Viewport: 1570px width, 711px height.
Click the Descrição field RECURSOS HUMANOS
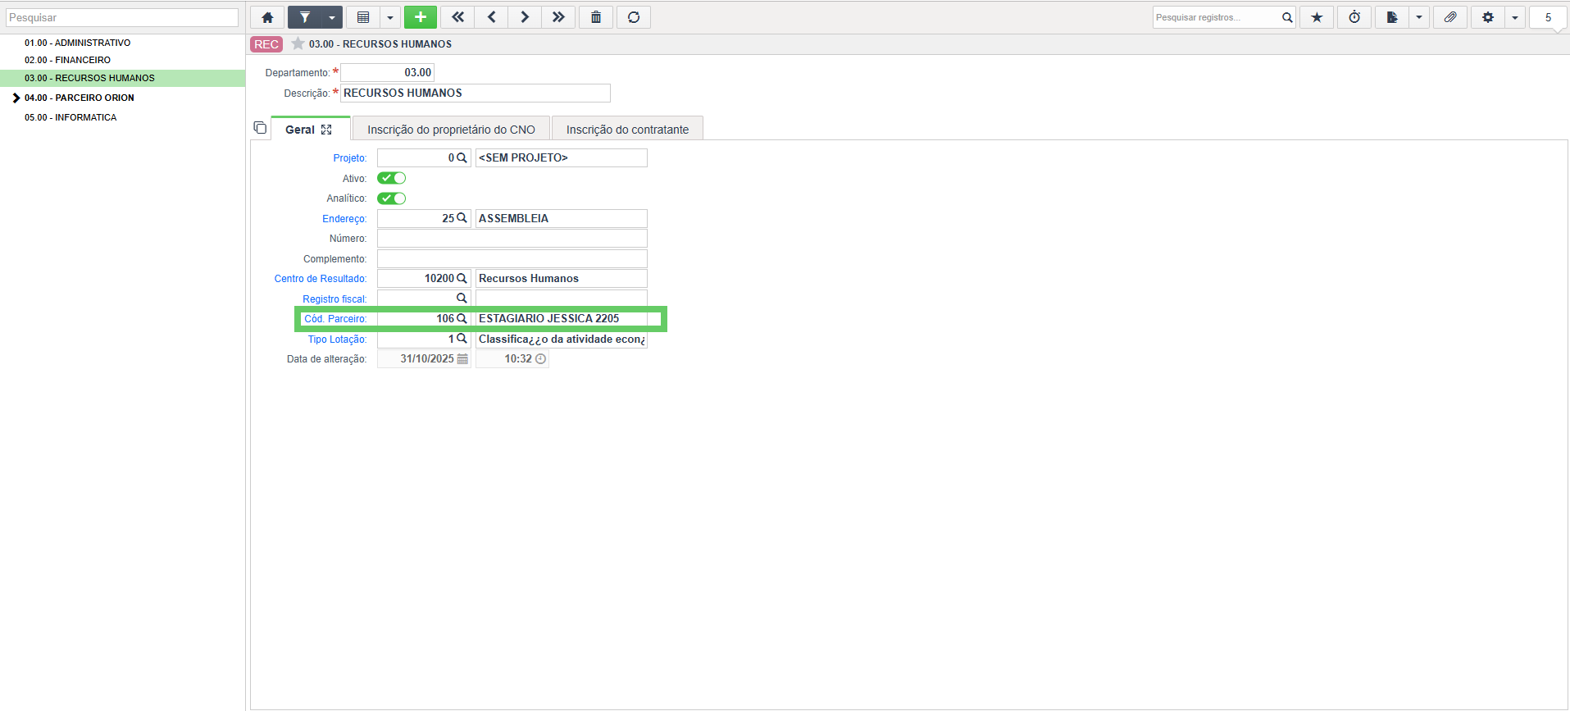476,93
